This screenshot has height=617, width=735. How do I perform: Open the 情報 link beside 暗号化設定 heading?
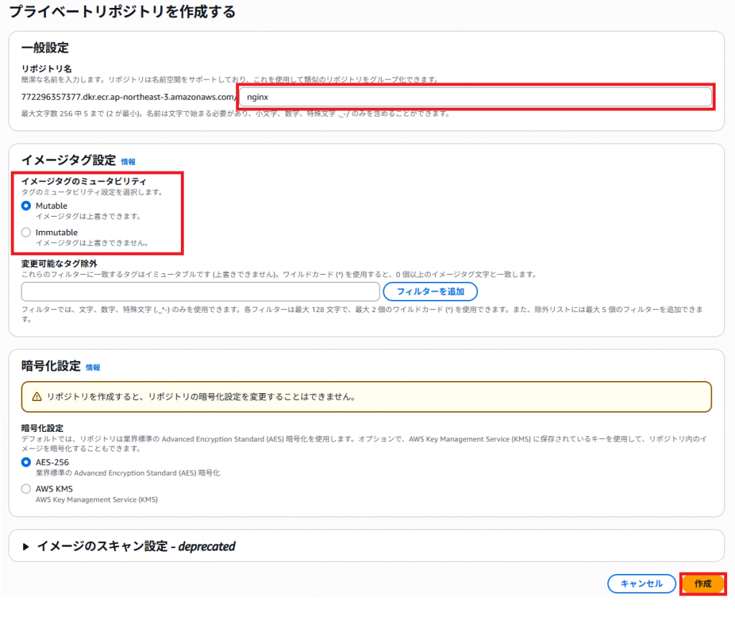93,367
